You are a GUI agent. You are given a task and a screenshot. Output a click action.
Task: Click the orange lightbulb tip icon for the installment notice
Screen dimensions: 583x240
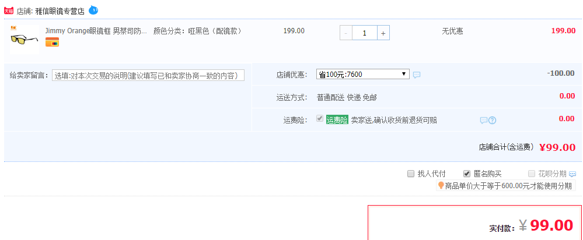(441, 185)
